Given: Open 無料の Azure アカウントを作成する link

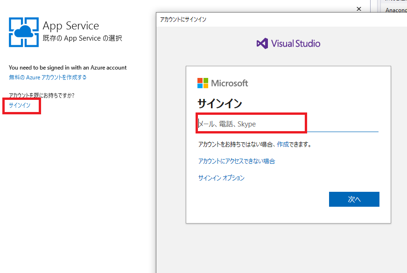Looking at the screenshot, I should pyautogui.click(x=48, y=77).
